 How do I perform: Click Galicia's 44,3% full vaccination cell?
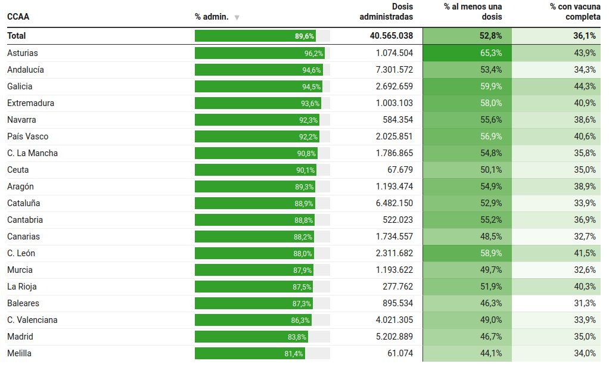pyautogui.click(x=557, y=86)
